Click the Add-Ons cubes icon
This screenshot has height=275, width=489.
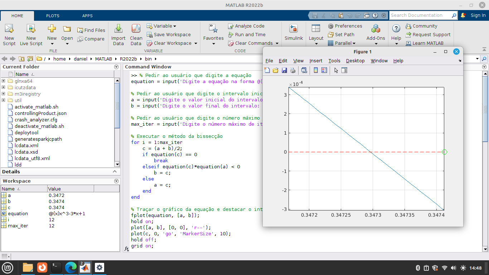[376, 29]
